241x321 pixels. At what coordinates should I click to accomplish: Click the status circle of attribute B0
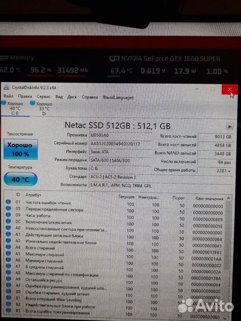(8, 291)
